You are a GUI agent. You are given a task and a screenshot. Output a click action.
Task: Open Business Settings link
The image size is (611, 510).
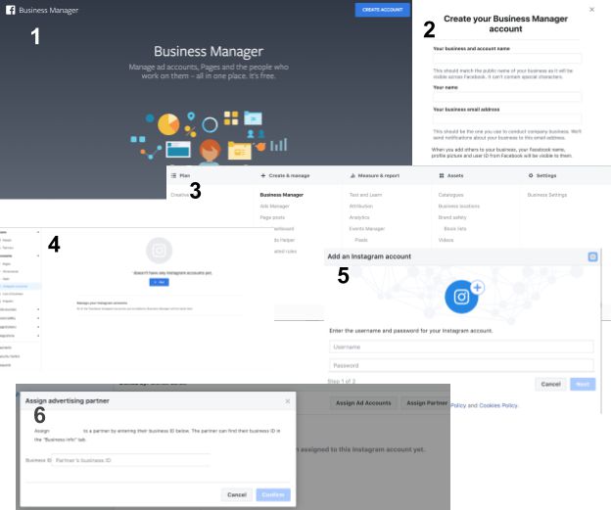tap(546, 195)
